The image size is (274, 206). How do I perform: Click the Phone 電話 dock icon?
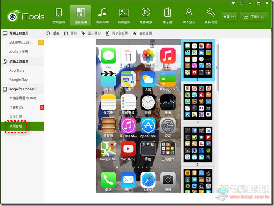(109, 180)
